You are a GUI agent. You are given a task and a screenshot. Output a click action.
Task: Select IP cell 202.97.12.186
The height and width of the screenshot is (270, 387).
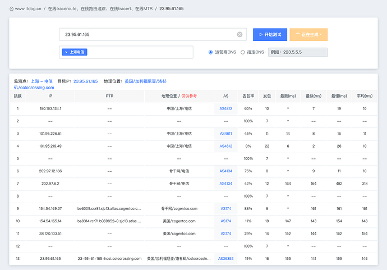coord(50,171)
